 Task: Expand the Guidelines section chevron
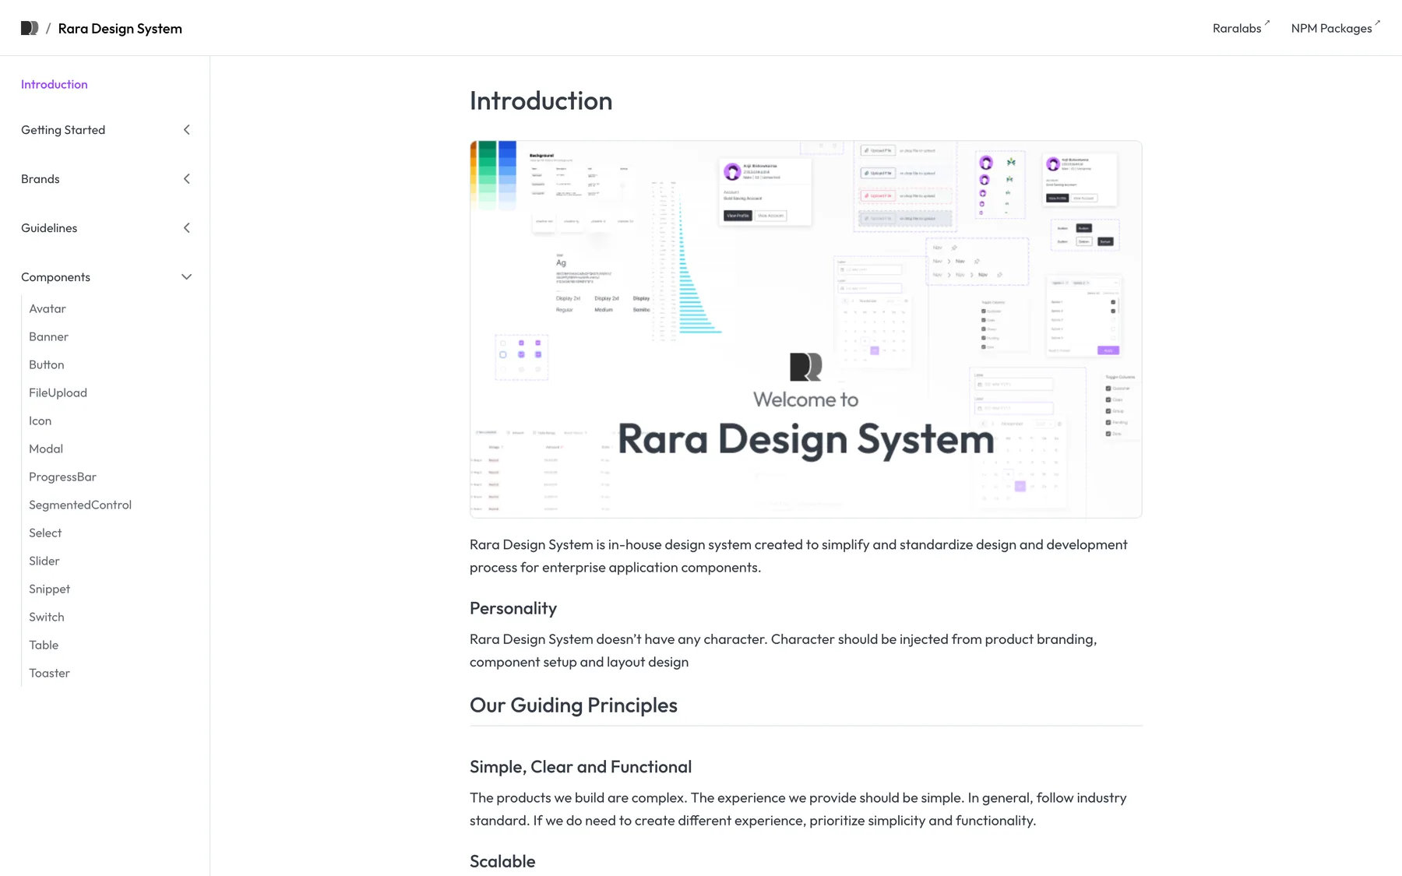tap(187, 228)
